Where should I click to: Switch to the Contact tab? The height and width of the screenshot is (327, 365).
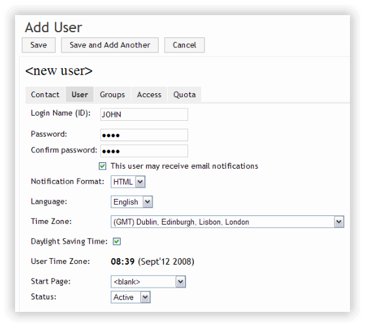(x=45, y=95)
